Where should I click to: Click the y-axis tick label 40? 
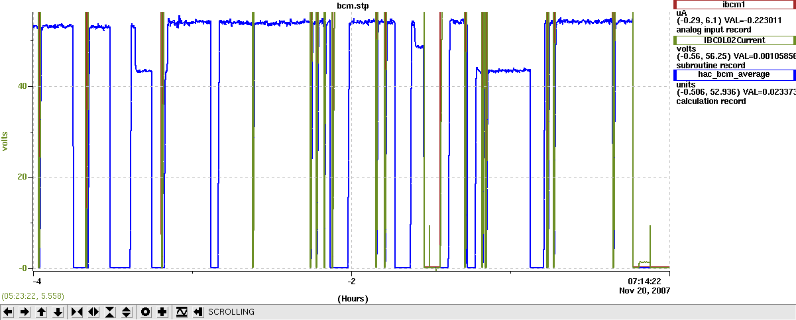click(22, 86)
